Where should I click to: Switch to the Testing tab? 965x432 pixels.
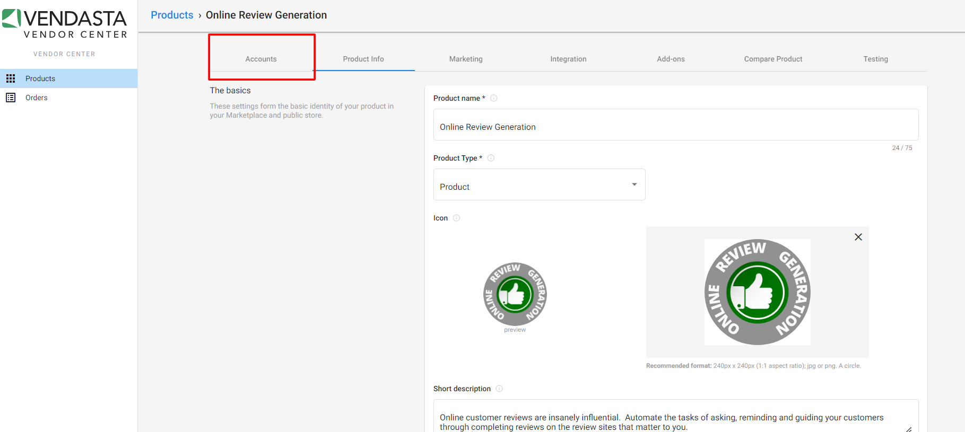(875, 59)
